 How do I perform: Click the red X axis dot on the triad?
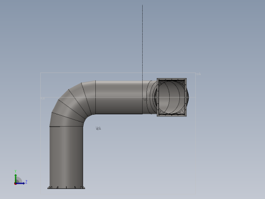click(15, 184)
